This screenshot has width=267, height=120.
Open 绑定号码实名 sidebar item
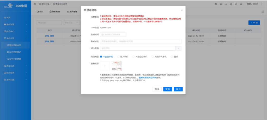point(15,45)
